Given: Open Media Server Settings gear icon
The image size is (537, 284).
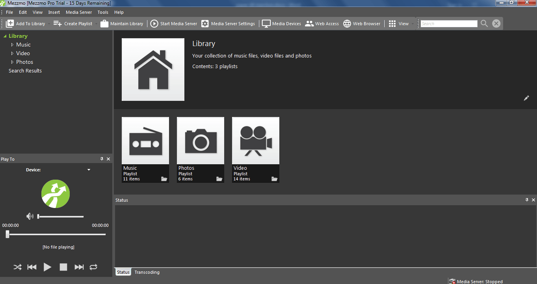Looking at the screenshot, I should (205, 24).
